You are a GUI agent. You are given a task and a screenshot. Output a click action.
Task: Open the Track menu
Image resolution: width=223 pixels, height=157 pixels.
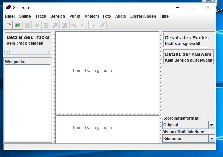[x=41, y=16]
